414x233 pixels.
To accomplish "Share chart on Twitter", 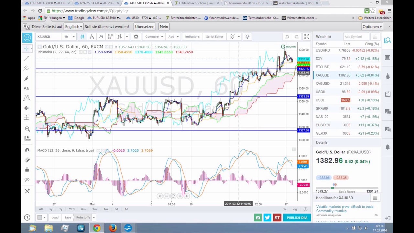I will pyautogui.click(x=267, y=217).
